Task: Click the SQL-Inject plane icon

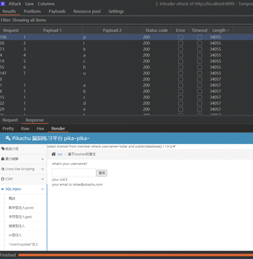Action: point(3,189)
